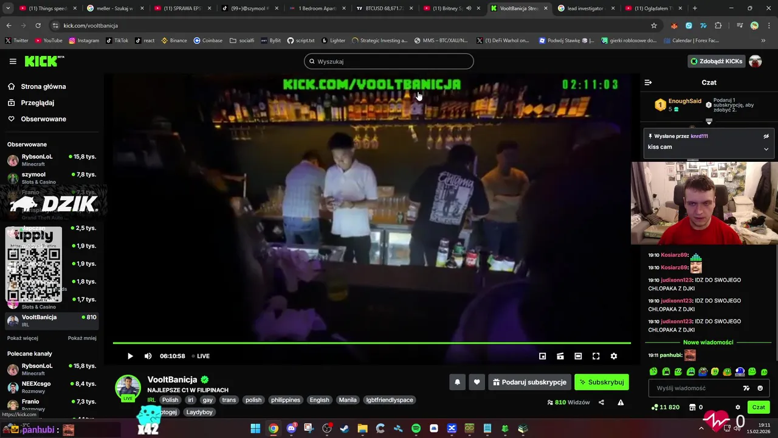The height and width of the screenshot is (438, 778).
Task: Open Obserwowane in sidebar
Action: (36, 119)
